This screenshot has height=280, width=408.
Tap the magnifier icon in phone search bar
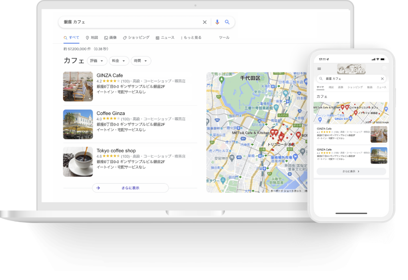[x=321, y=78]
